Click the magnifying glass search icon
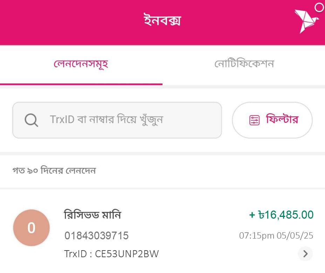 pyautogui.click(x=31, y=120)
